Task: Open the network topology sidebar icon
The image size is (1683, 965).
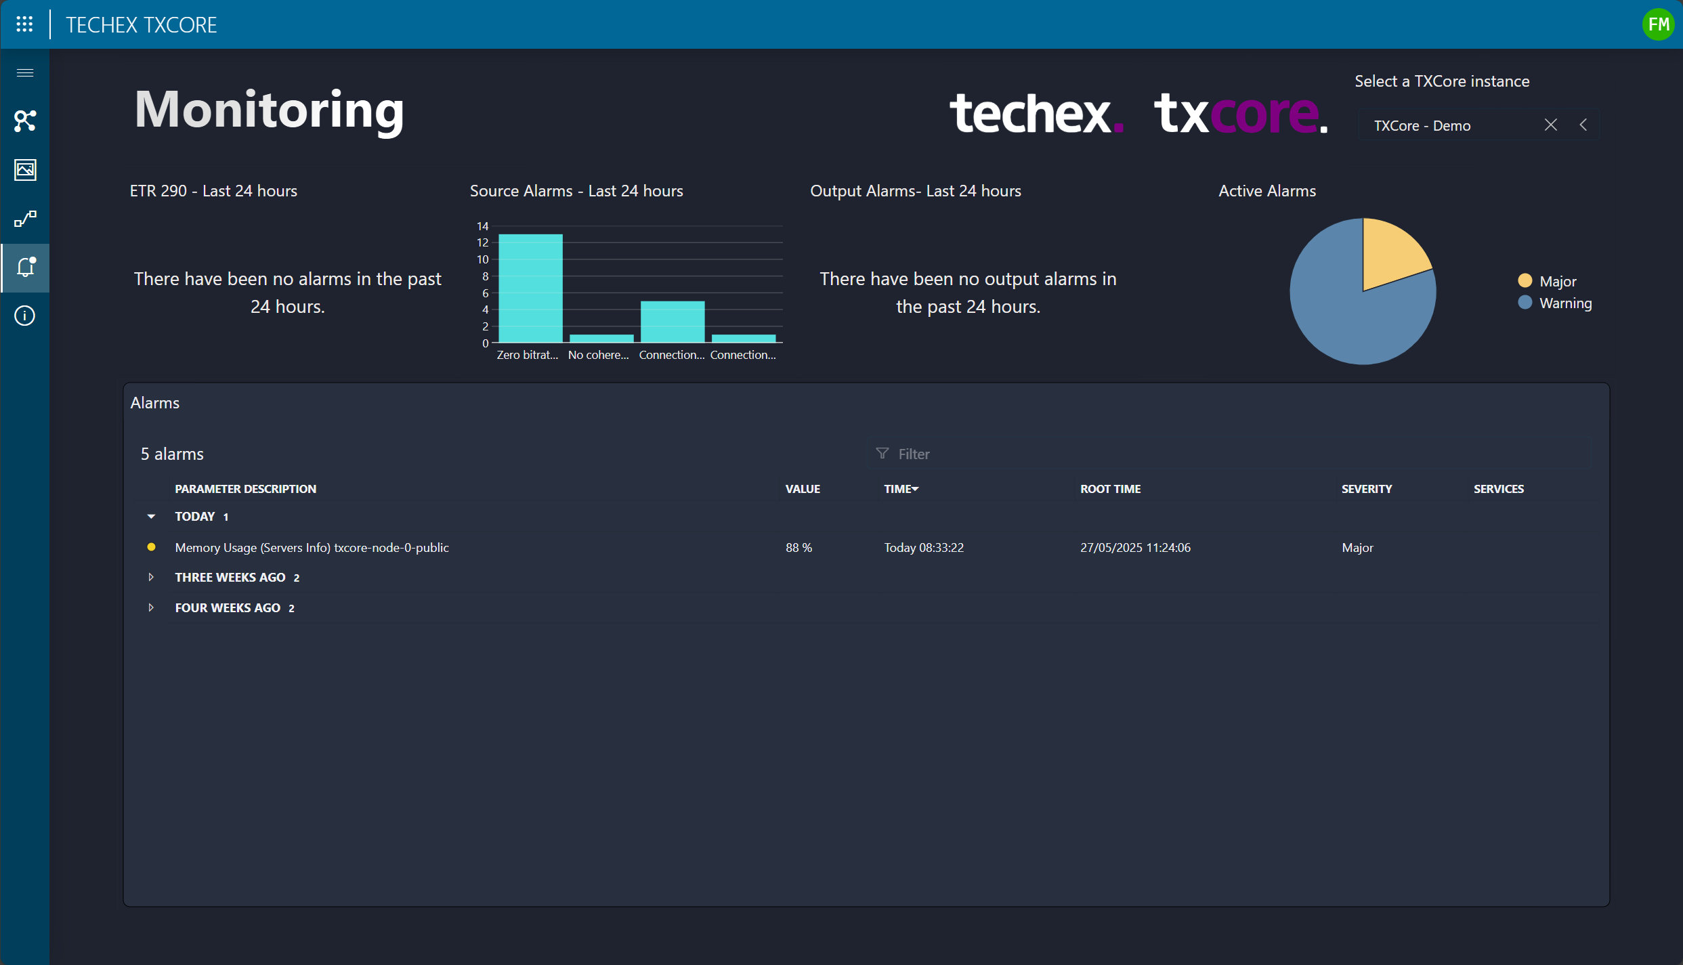Action: coord(25,121)
